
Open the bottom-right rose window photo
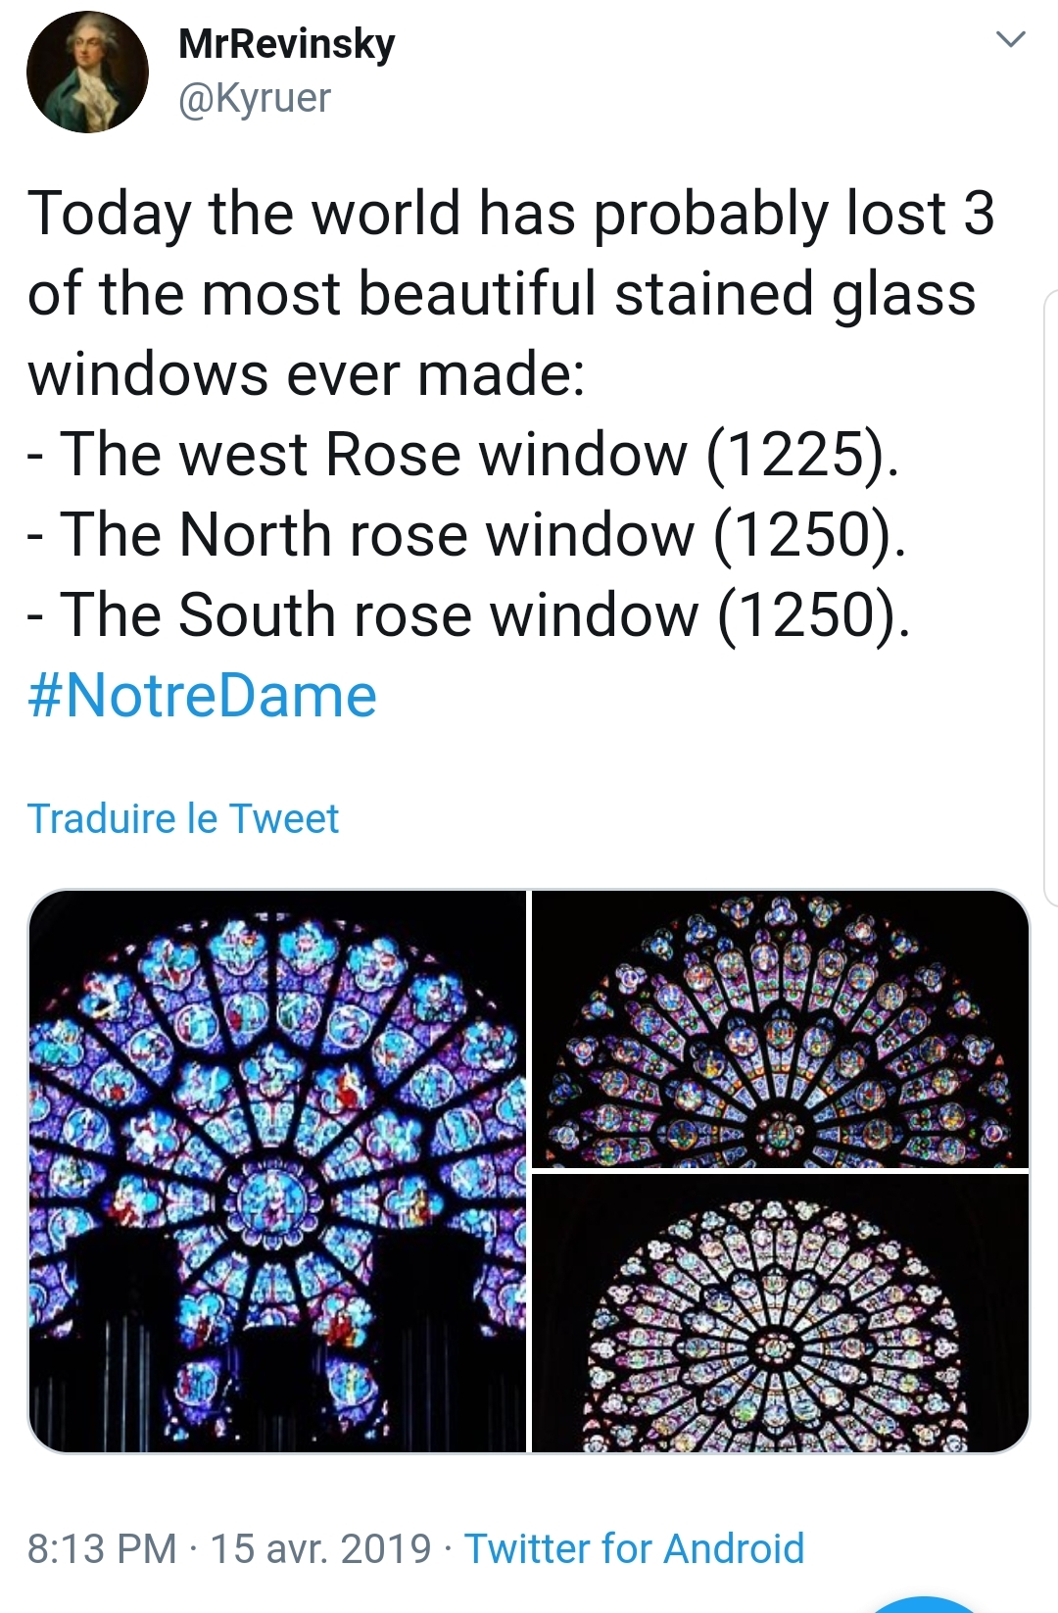[x=780, y=1312]
